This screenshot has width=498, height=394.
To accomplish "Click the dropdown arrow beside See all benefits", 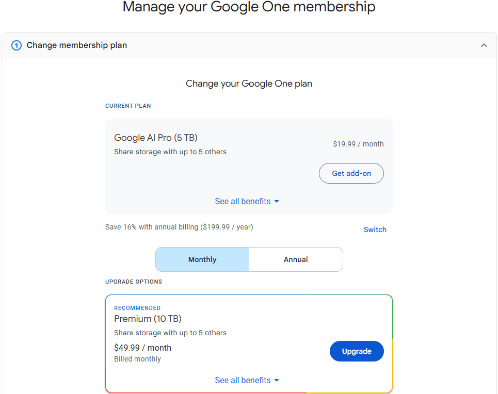I will [277, 201].
